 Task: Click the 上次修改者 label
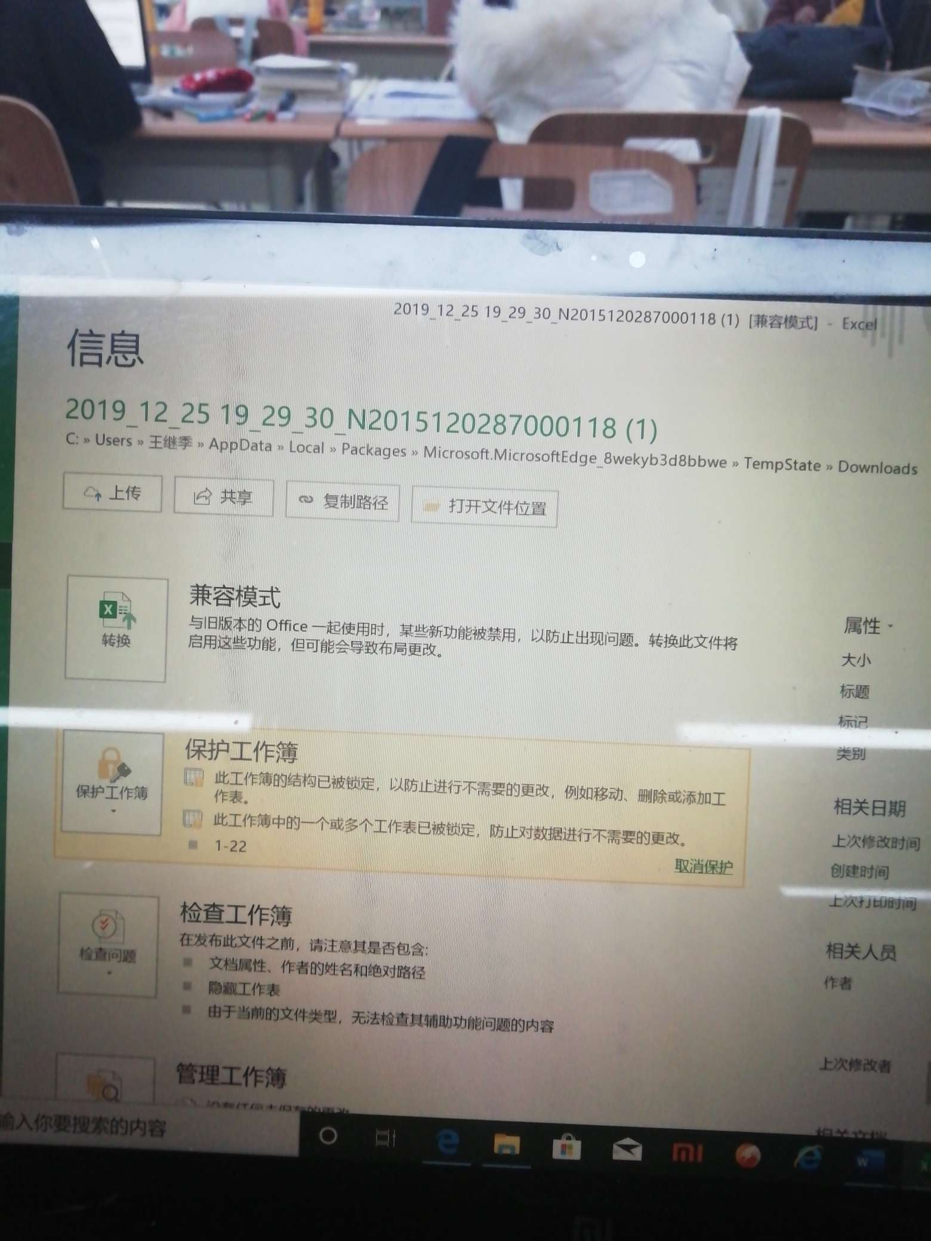pos(855,1064)
